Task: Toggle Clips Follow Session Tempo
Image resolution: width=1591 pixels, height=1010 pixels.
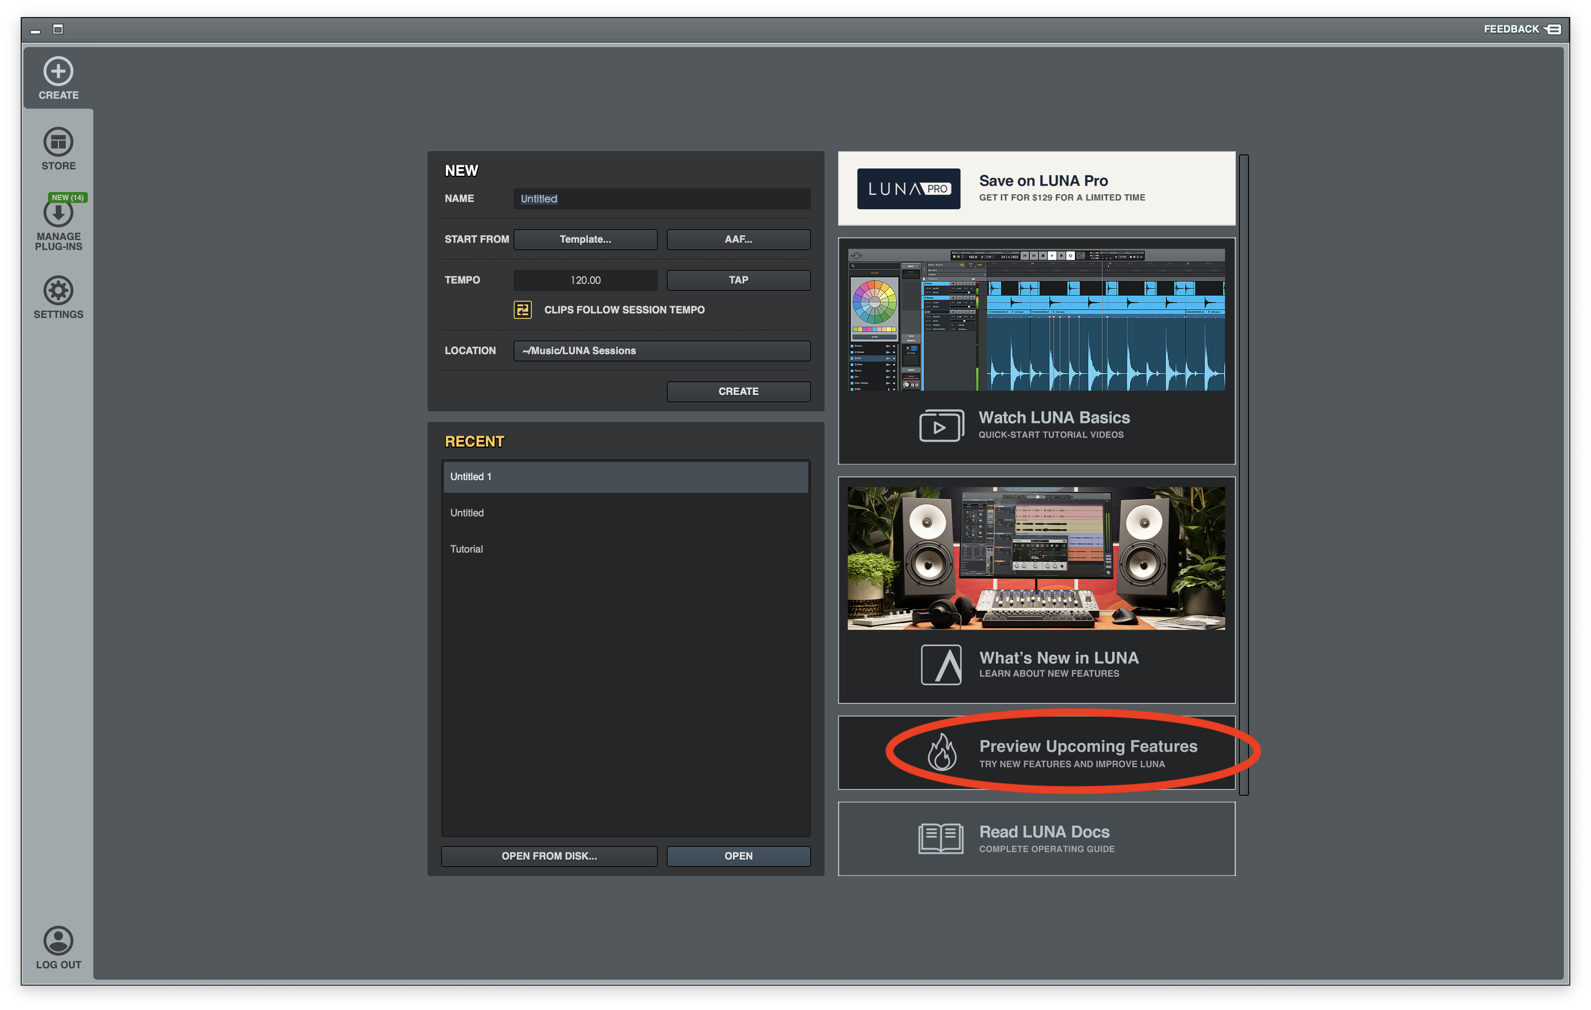Action: [x=523, y=310]
